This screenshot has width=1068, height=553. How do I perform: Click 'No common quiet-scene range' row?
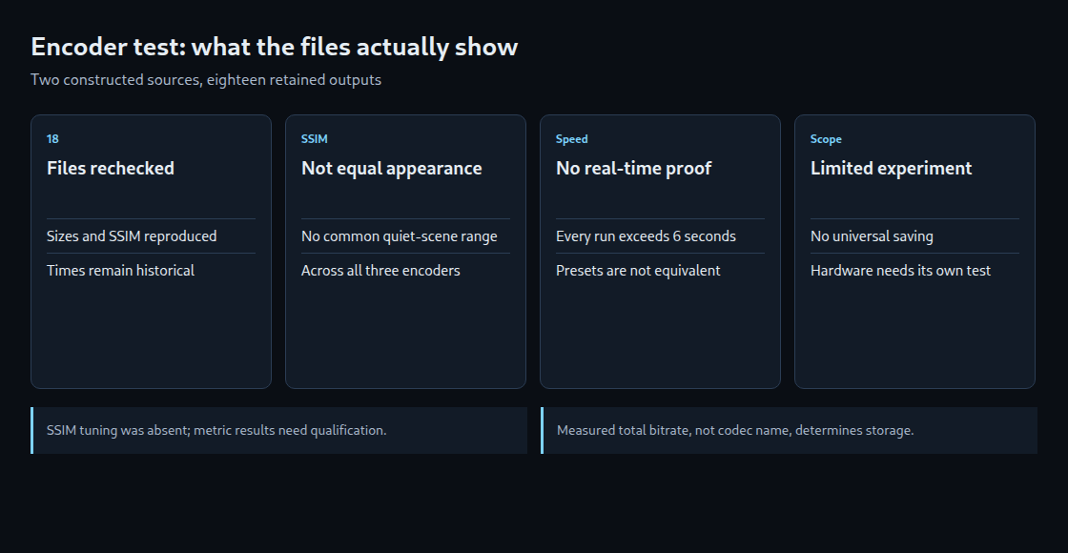[x=406, y=236]
